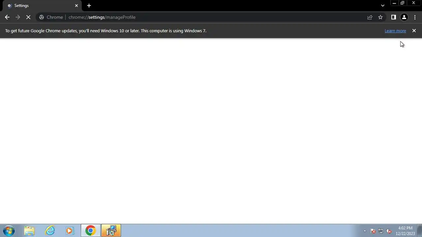Open the control panel taskbar item
This screenshot has height=237, width=422.
(111, 230)
